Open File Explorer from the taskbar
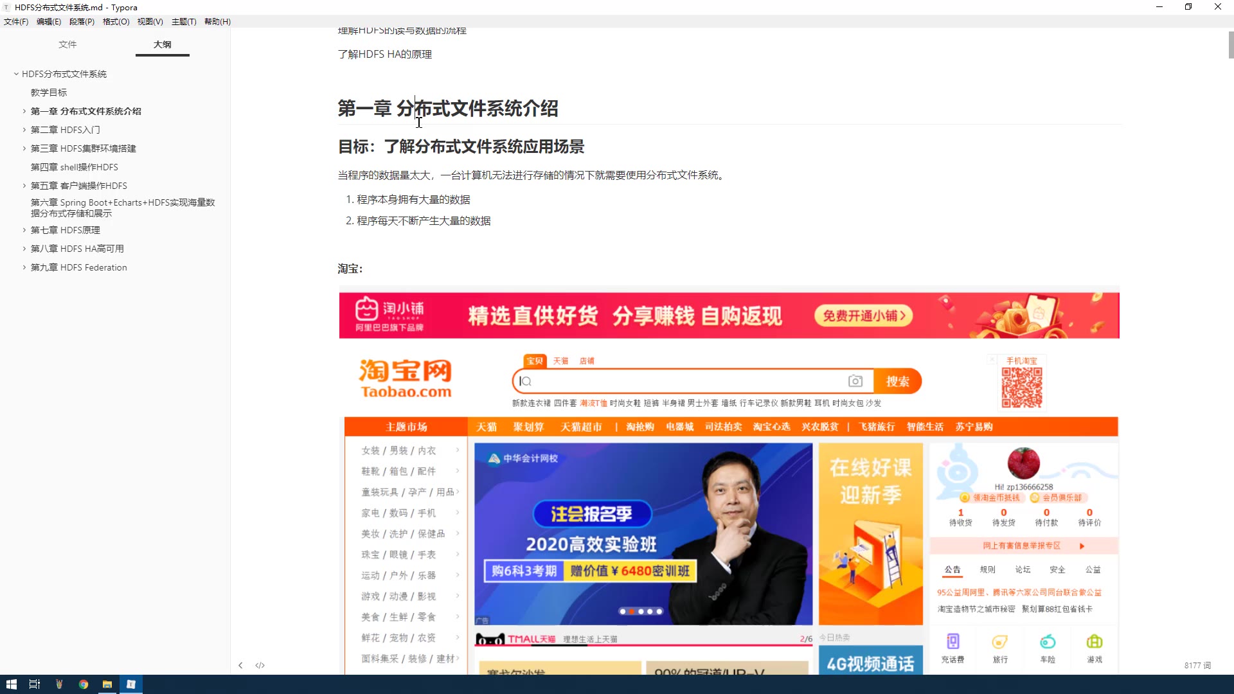Viewport: 1234px width, 694px height. (107, 684)
